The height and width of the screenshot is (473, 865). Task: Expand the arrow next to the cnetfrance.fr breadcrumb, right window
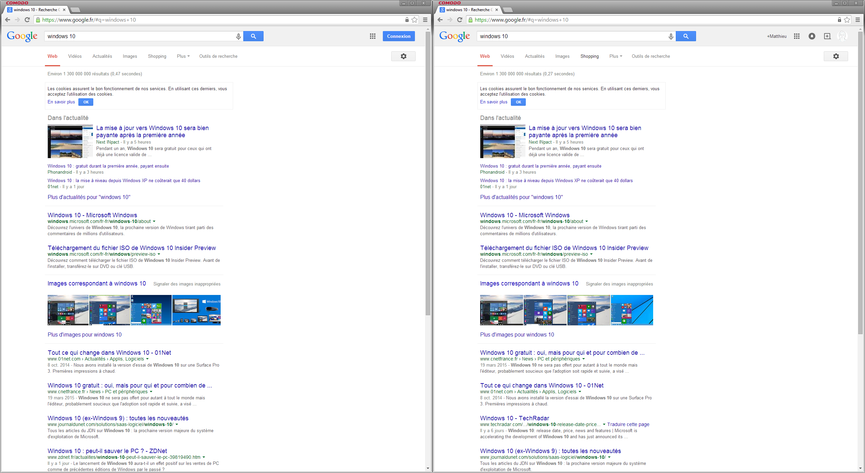[x=584, y=359]
